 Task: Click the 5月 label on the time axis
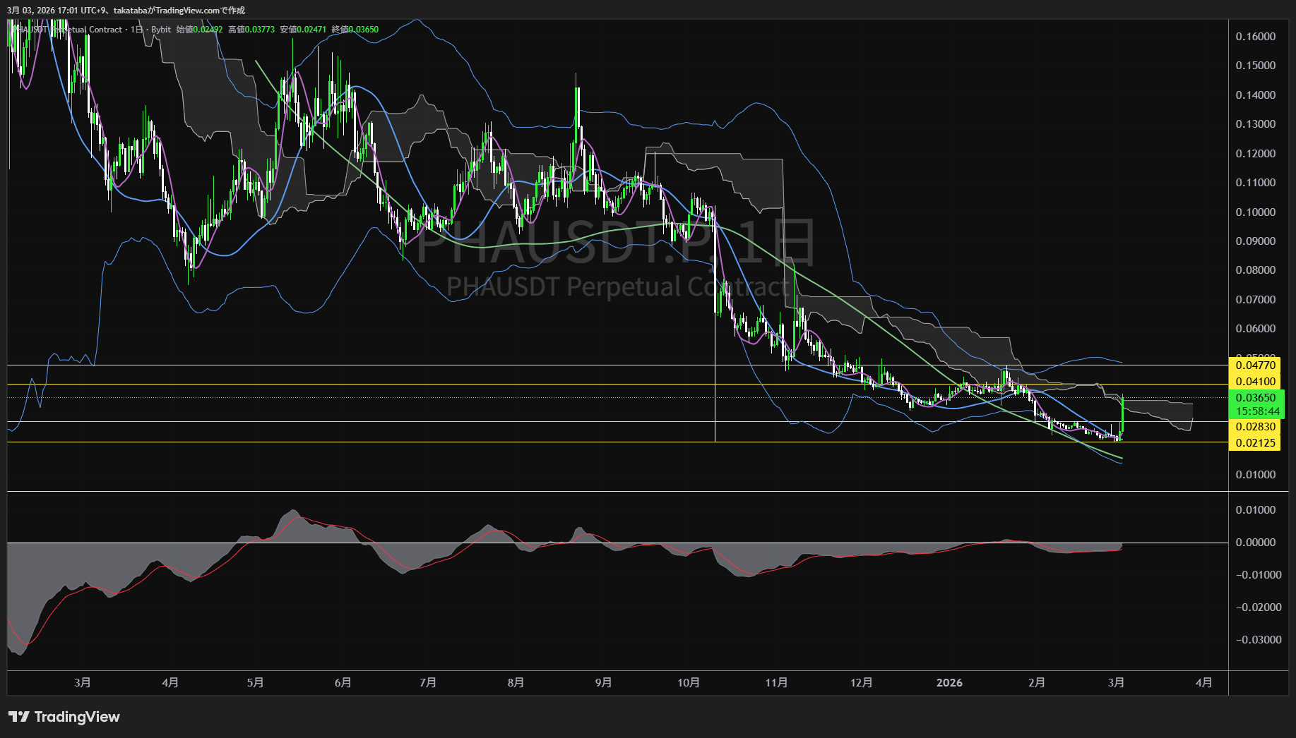(255, 682)
